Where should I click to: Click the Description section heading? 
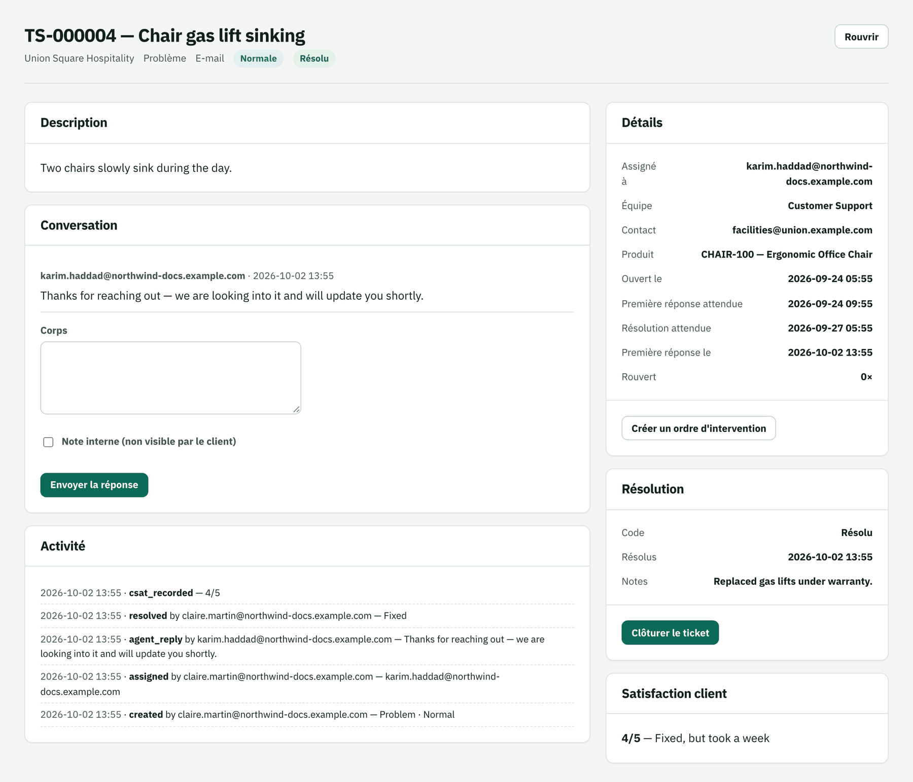click(74, 123)
